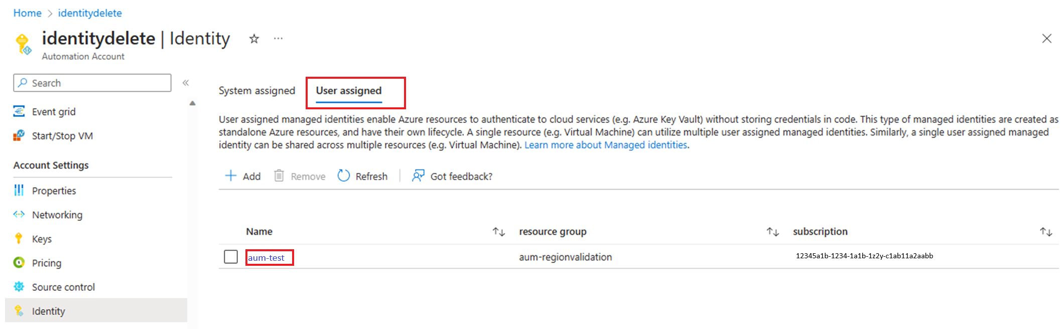Open the Pricing page
Screen dimensions: 1063x333
pyautogui.click(x=47, y=263)
